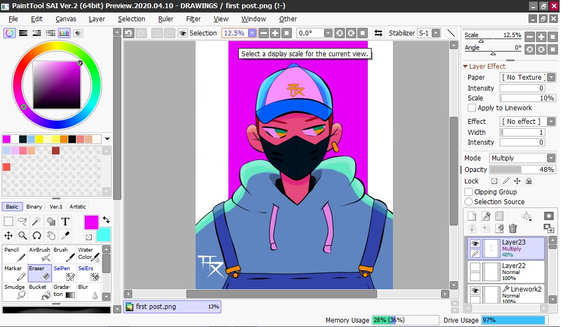Delete the selected layer with trash icon
The height and width of the screenshot is (327, 582).
point(513,228)
